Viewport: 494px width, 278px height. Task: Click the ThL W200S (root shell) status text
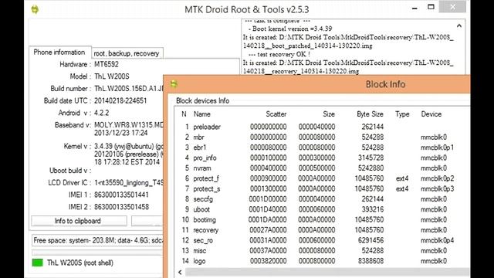(80, 263)
